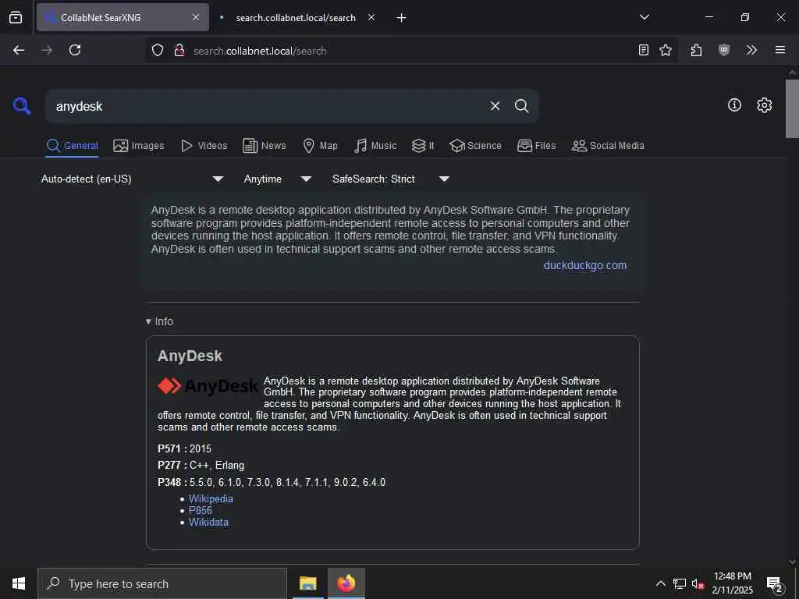This screenshot has height=599, width=799.
Task: Close the search.collabnet.local tab
Action: coord(371,17)
